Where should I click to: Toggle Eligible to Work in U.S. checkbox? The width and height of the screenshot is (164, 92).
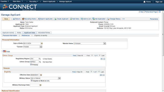[32, 81]
